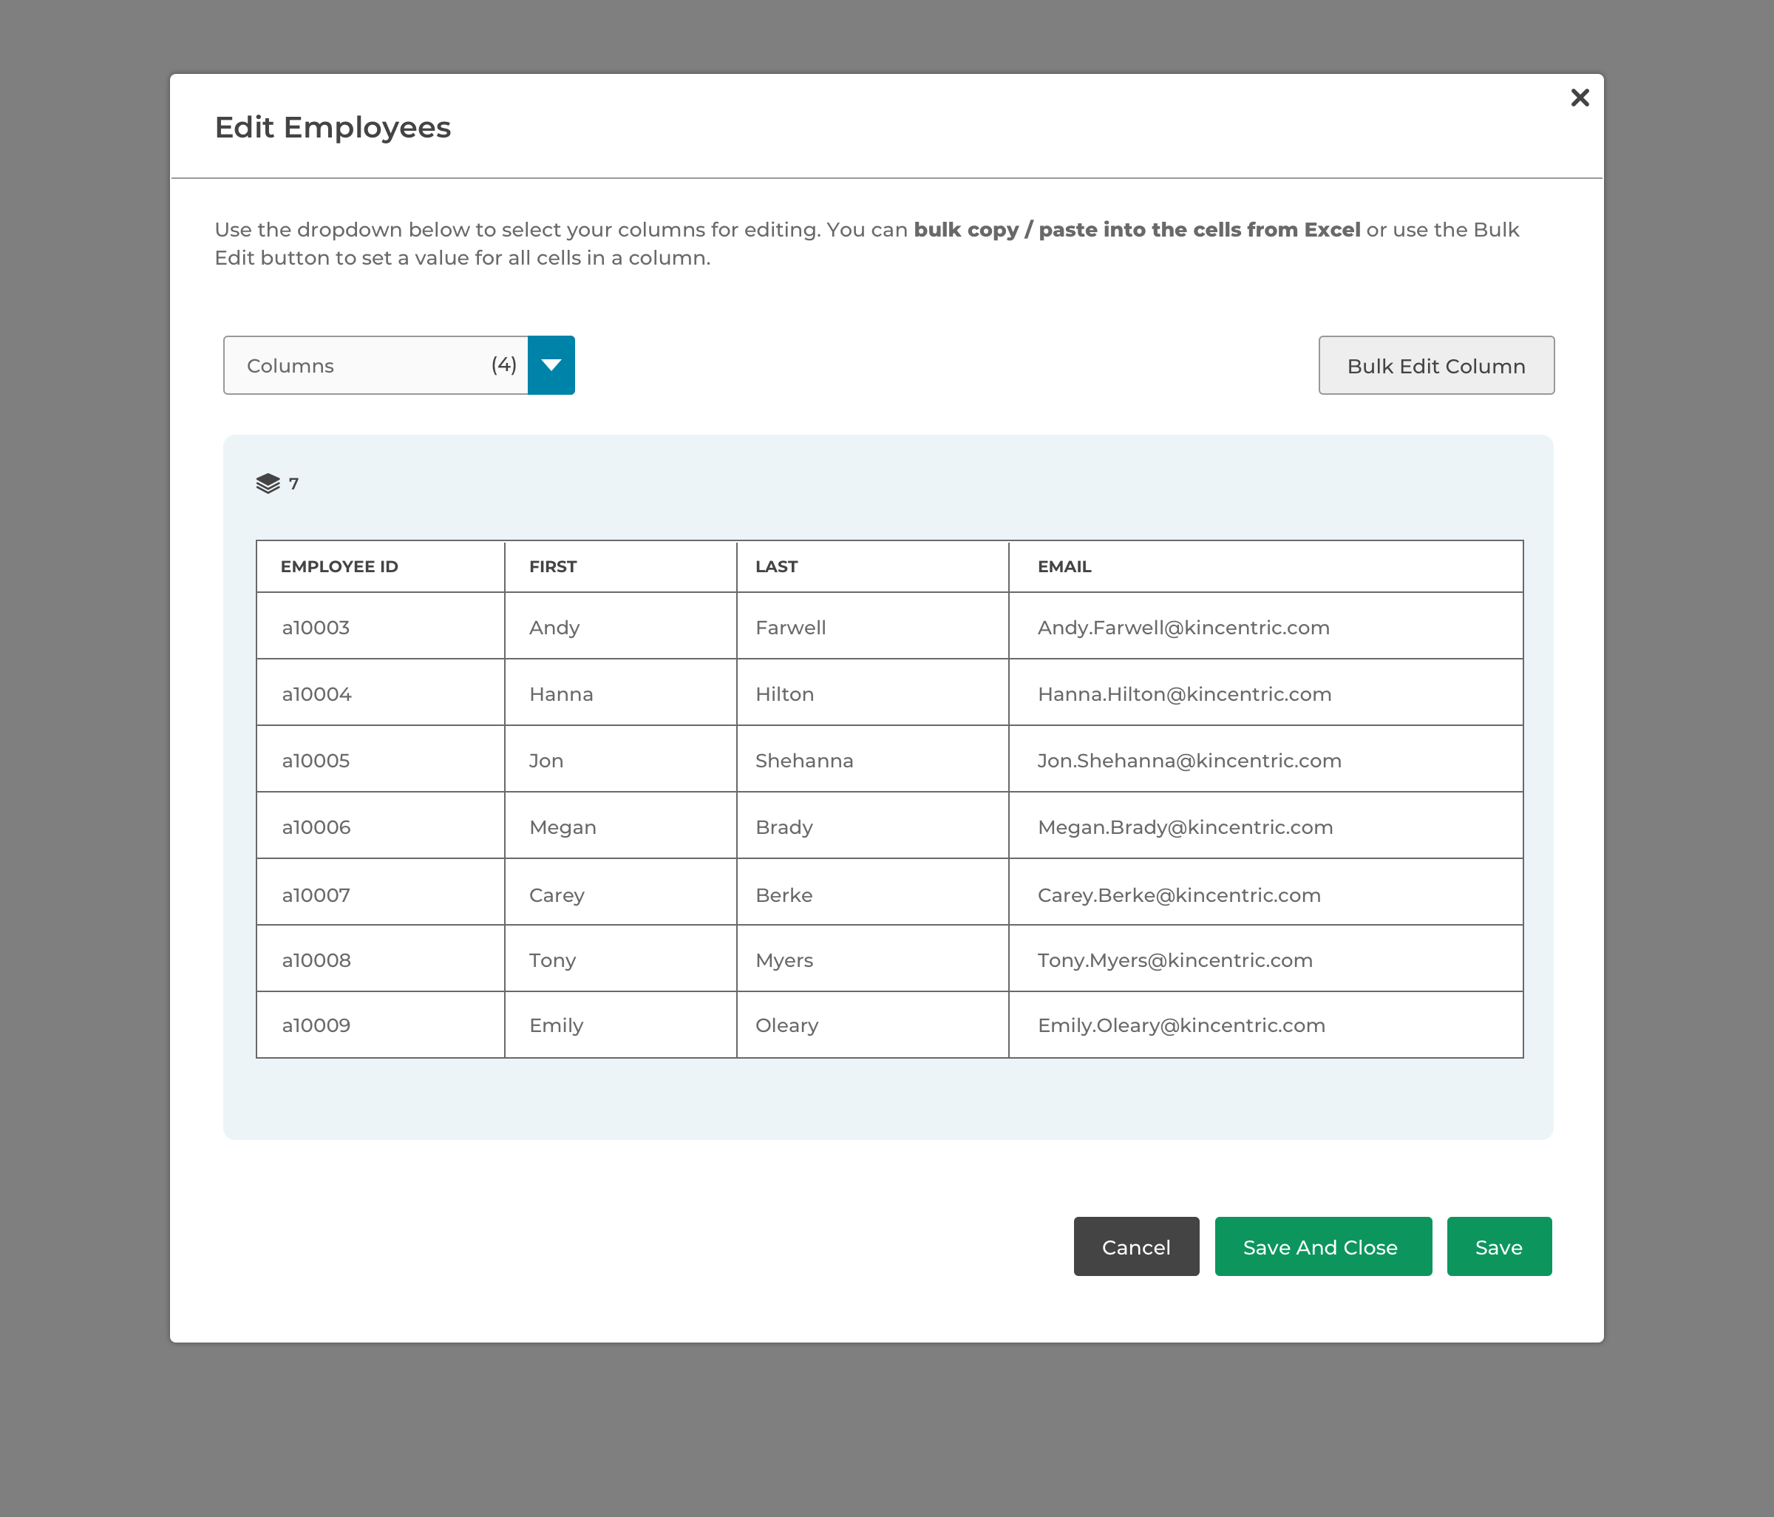The width and height of the screenshot is (1774, 1517).
Task: Close the Edit Employees dialog
Action: (x=1580, y=98)
